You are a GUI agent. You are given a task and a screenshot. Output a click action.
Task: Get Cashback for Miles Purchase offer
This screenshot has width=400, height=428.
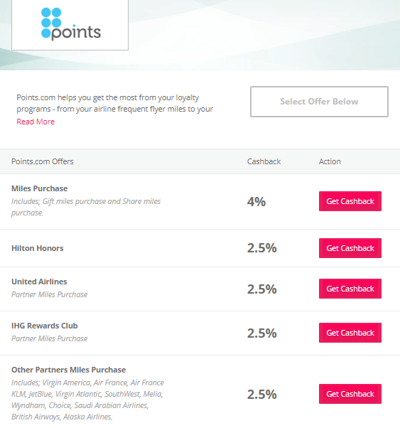(x=350, y=201)
